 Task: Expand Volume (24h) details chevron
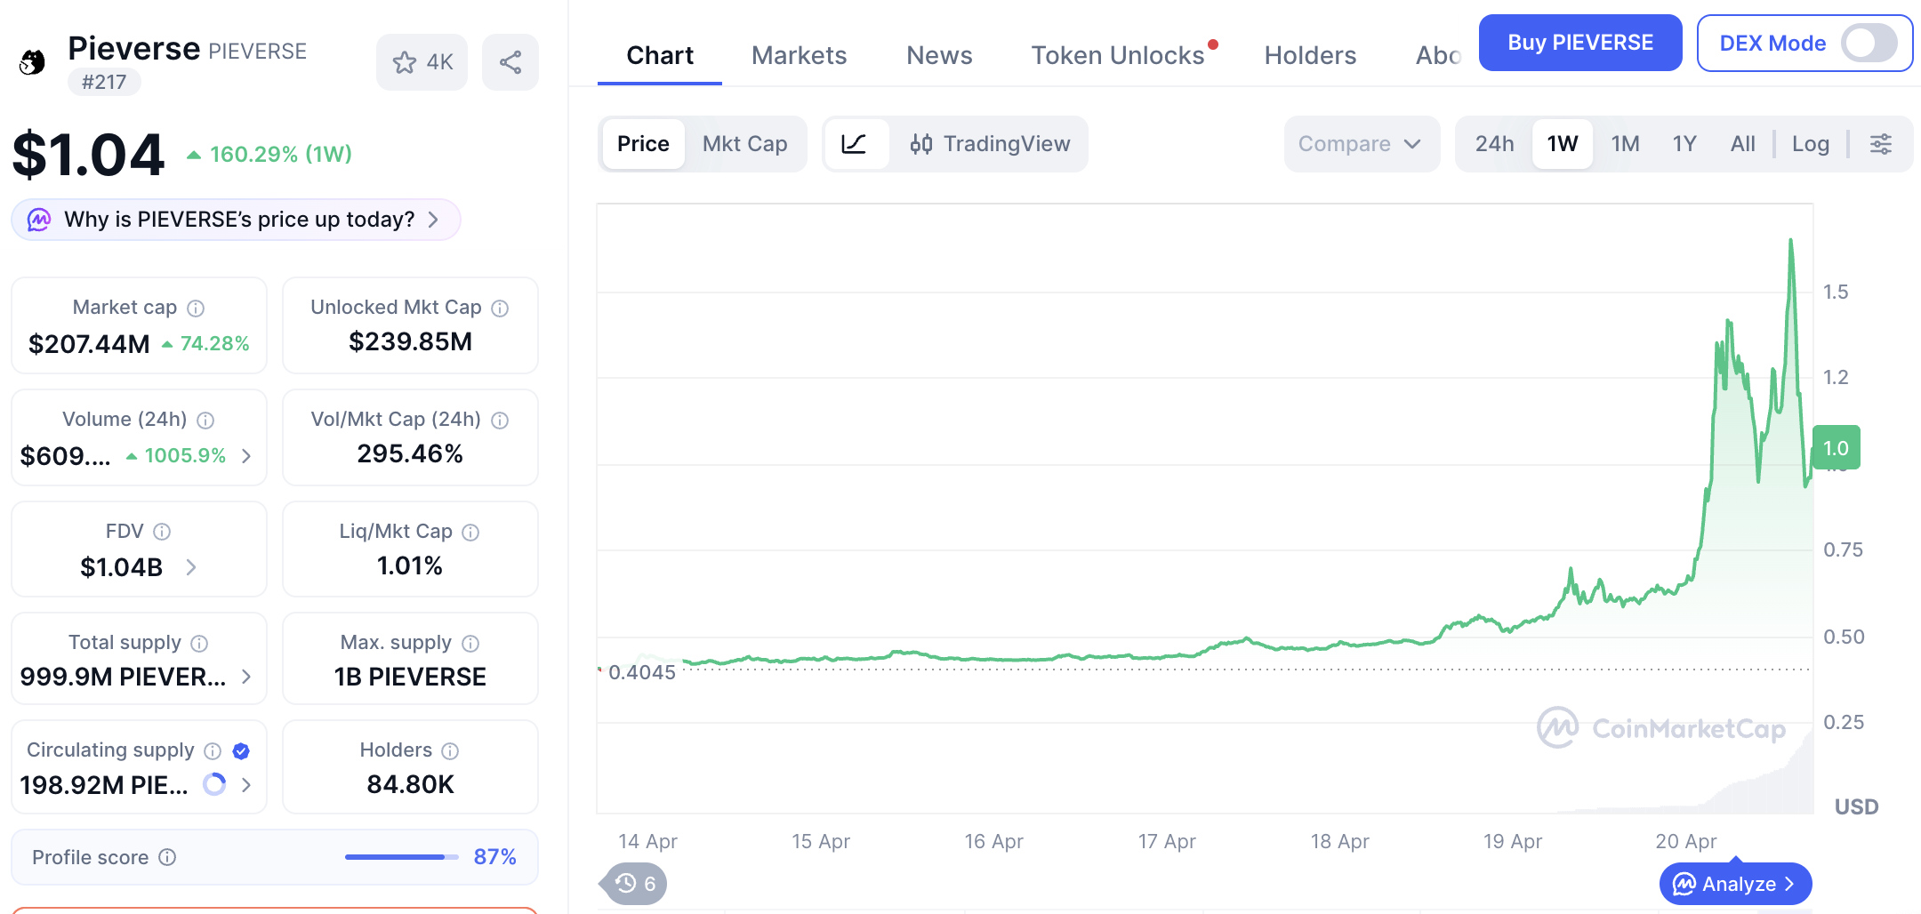click(246, 456)
